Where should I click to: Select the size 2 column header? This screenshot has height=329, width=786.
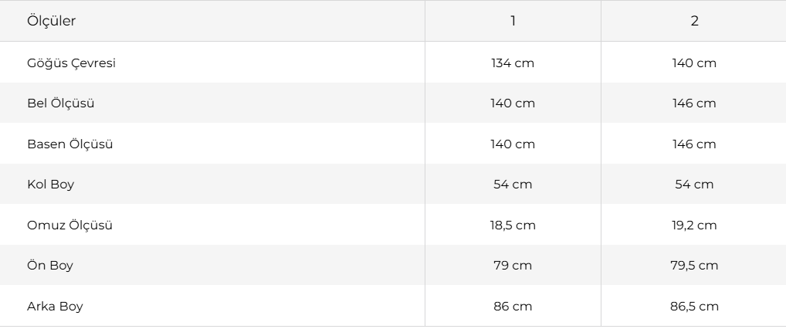(x=694, y=22)
